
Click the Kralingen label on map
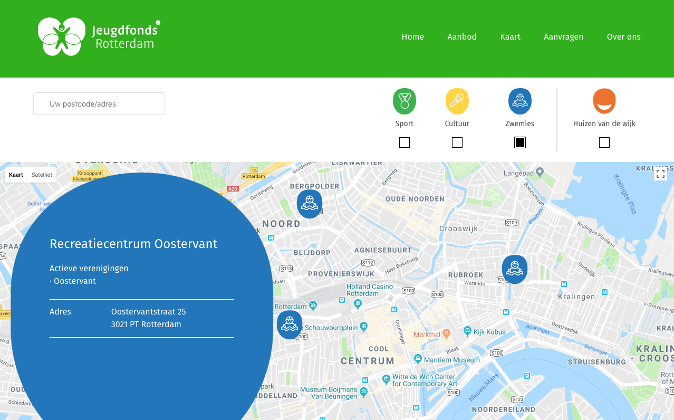[x=576, y=297]
